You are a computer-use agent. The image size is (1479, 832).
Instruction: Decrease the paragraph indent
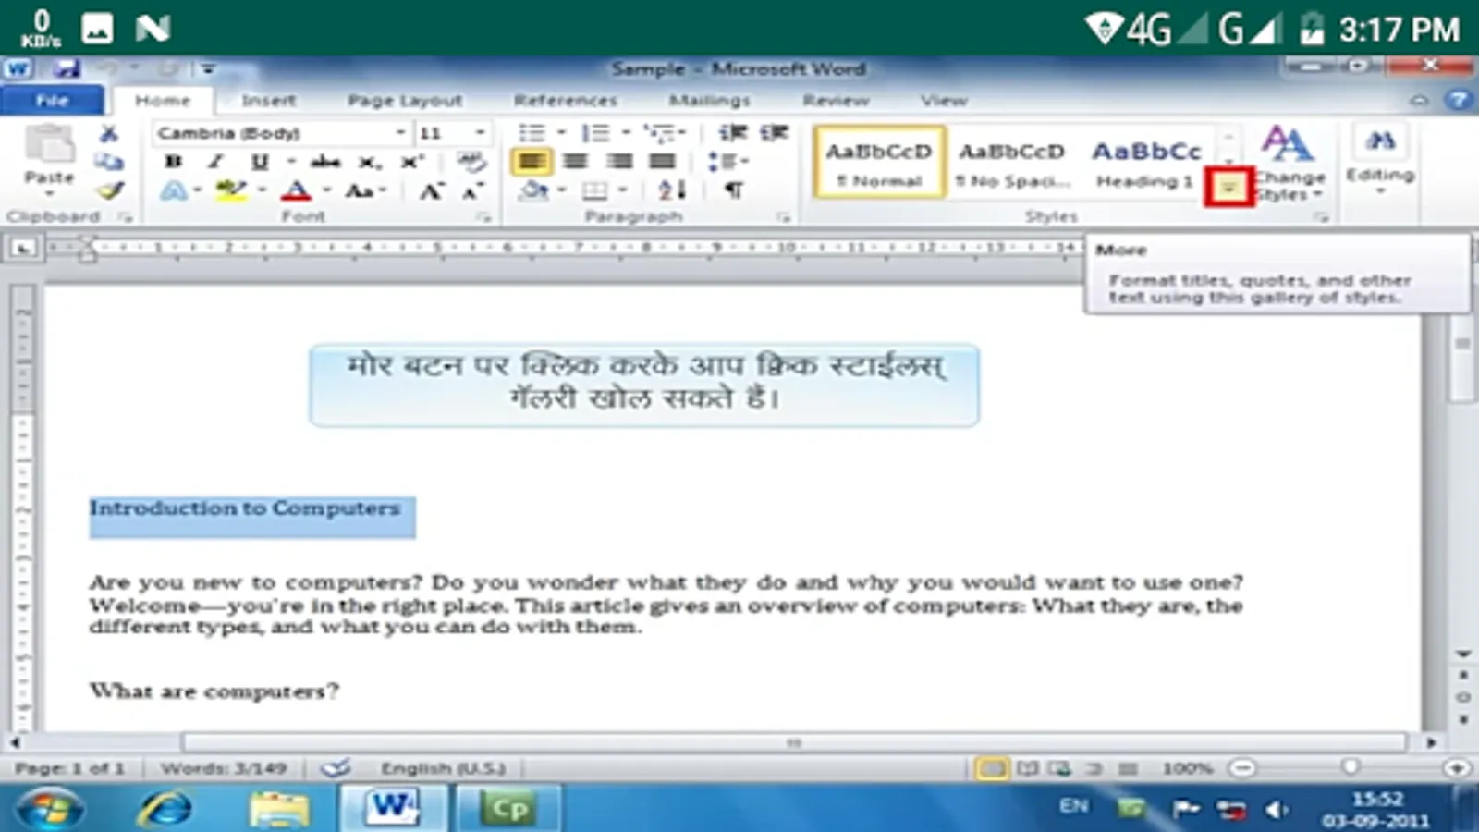pos(732,133)
